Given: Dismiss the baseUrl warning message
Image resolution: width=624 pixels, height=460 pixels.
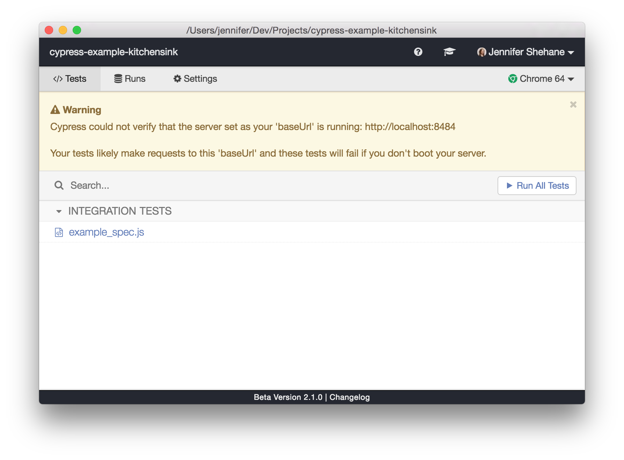Looking at the screenshot, I should click(x=573, y=104).
